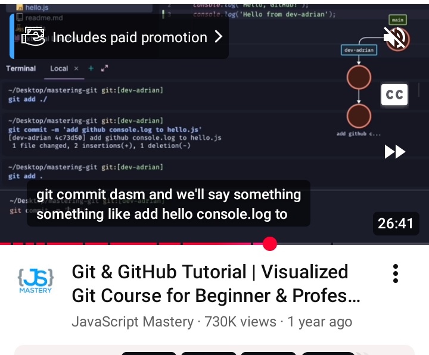This screenshot has height=355, width=429.
Task: Click the main branch label in the diagram
Action: (397, 20)
